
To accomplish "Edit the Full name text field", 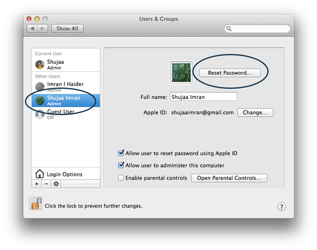I will (204, 97).
